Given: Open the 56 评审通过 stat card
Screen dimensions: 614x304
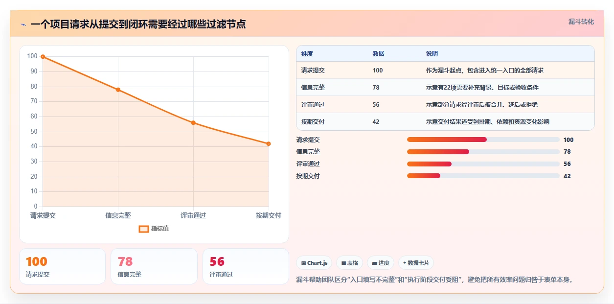Looking at the screenshot, I should [x=246, y=266].
